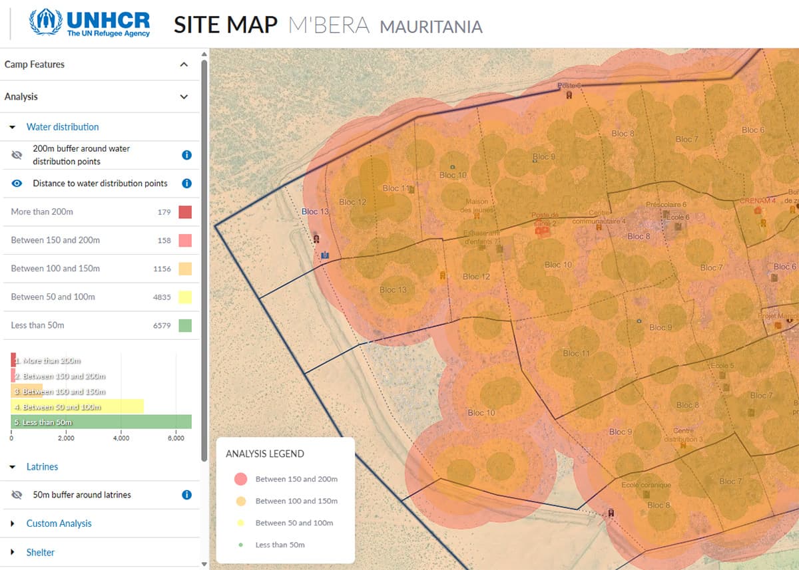The image size is (799, 570).
Task: Click the Maison des jeunes marker icon
Action: [x=477, y=215]
